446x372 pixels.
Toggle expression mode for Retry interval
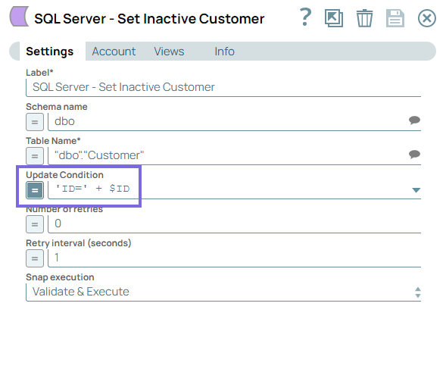35,258
